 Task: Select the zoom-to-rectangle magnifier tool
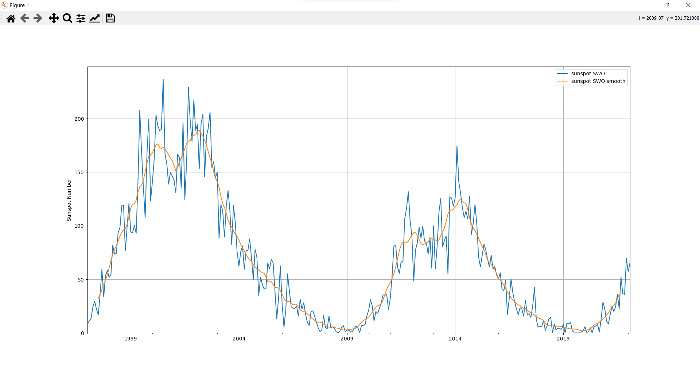tap(67, 18)
